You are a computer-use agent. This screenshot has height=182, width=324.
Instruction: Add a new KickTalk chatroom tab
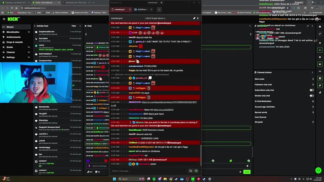pos(159,10)
